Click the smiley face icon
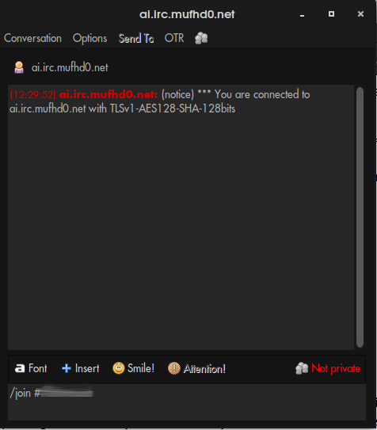The image size is (377, 430). tap(119, 368)
